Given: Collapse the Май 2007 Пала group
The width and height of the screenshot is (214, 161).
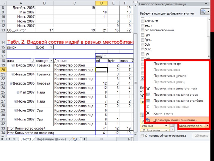Looking at the screenshot, I should coord(18,92).
